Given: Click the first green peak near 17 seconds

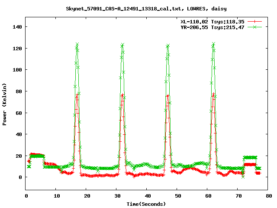Looking at the screenshot, I should click(x=77, y=44).
